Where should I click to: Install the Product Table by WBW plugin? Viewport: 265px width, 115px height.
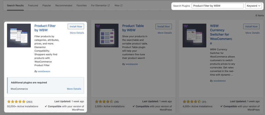164,27
